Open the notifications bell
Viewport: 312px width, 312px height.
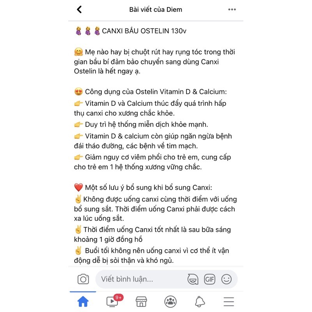200,301
